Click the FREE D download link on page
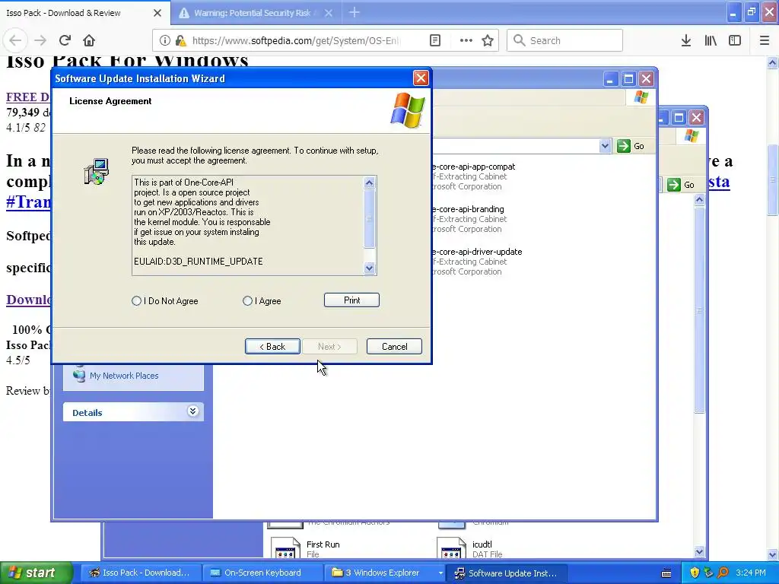The width and height of the screenshot is (779, 584). pyautogui.click(x=28, y=97)
